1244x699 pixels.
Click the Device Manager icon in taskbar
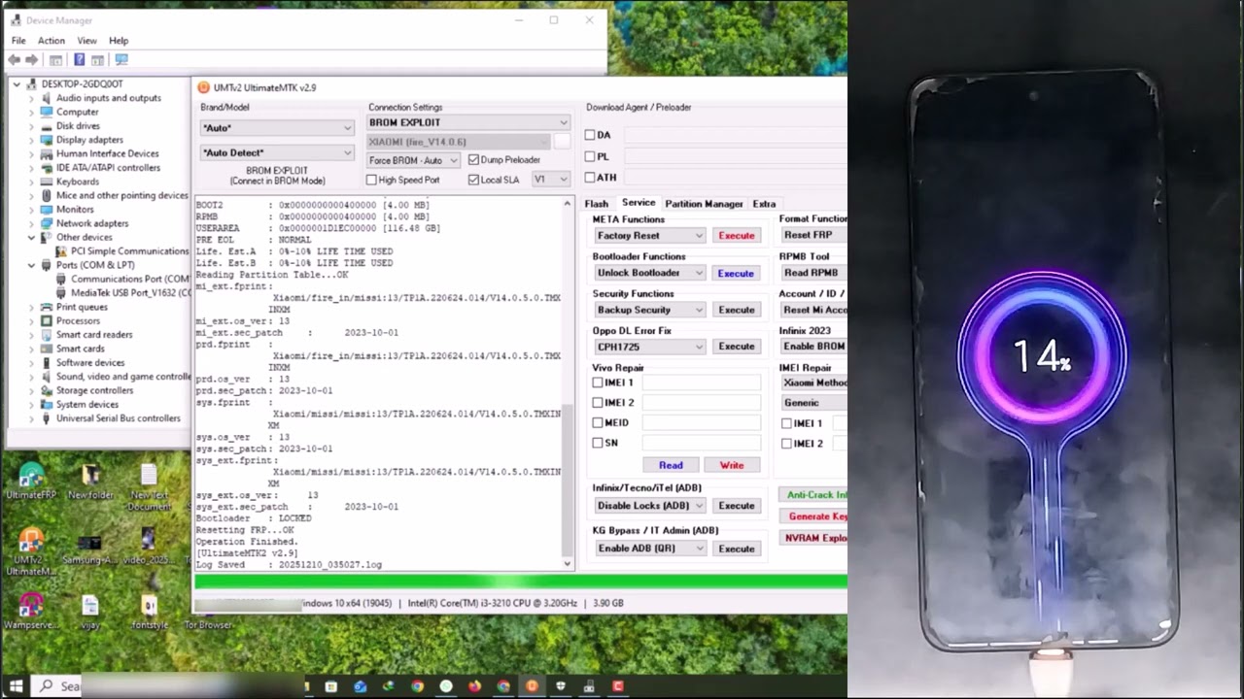tap(589, 686)
